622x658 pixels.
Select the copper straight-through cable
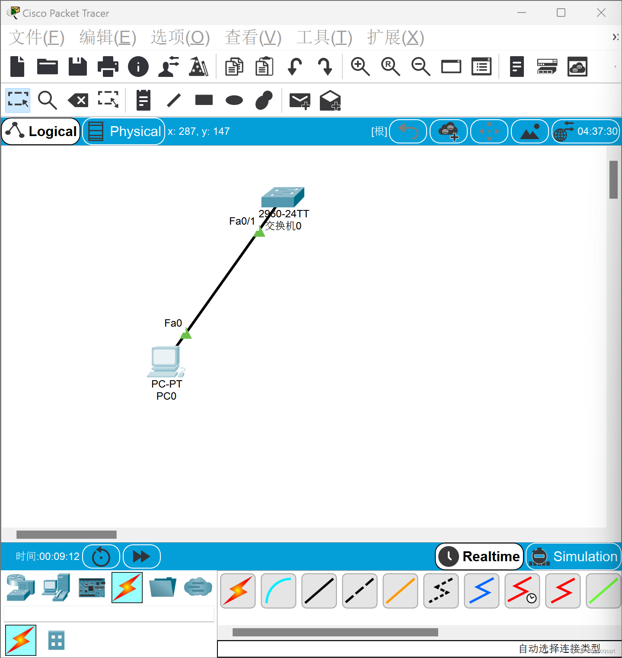[x=319, y=591]
